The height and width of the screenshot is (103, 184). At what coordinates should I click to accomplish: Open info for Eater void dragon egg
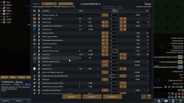pyautogui.click(x=39, y=72)
